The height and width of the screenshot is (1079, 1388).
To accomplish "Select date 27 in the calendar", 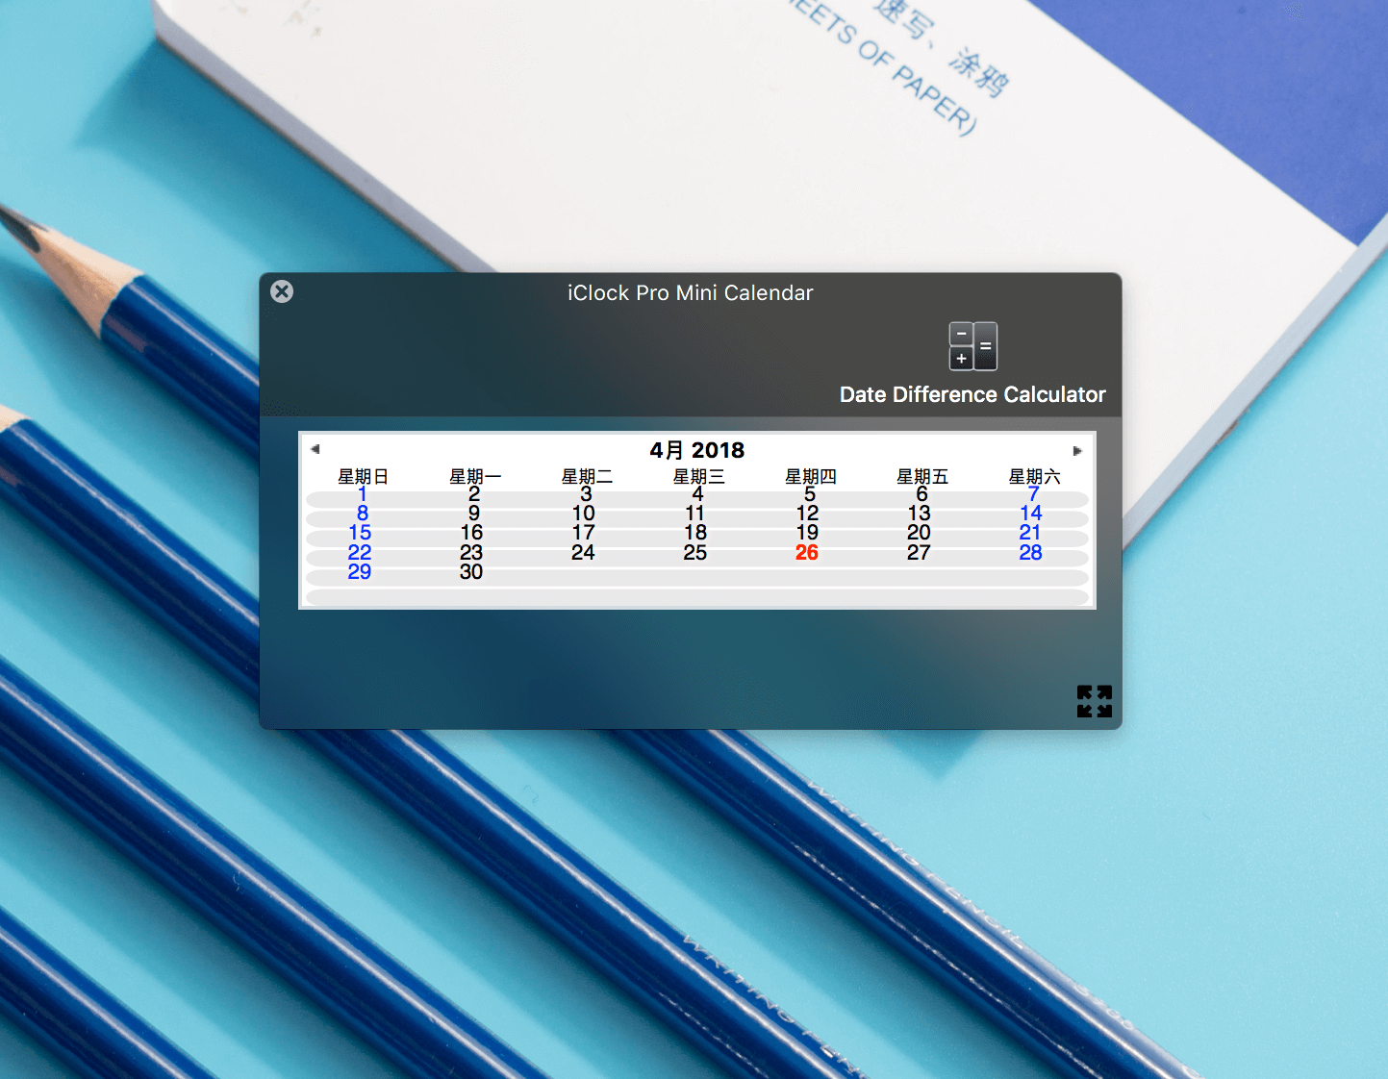I will [920, 553].
